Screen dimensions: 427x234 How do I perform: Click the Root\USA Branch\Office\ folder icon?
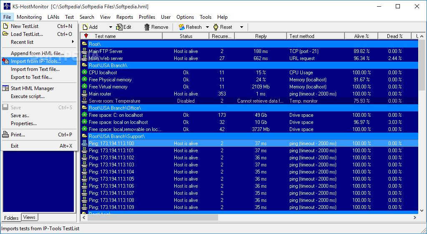coord(84,108)
